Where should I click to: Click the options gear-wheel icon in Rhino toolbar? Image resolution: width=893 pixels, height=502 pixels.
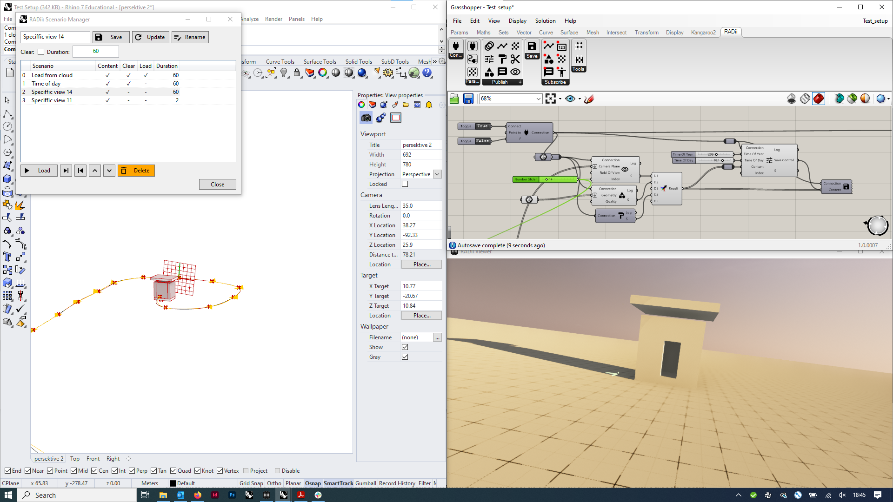pyautogui.click(x=388, y=73)
